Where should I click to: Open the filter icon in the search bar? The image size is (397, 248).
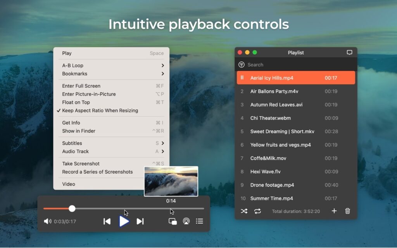pos(241,64)
